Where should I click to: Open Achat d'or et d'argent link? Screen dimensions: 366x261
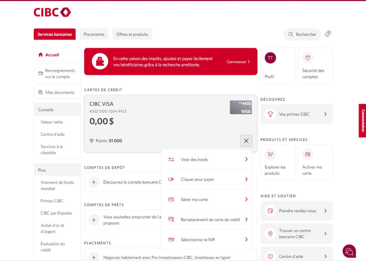pos(52,229)
